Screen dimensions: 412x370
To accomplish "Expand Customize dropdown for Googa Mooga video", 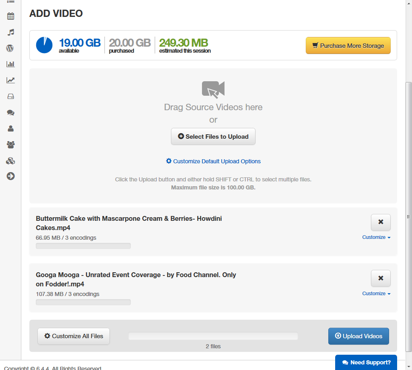I will [376, 294].
